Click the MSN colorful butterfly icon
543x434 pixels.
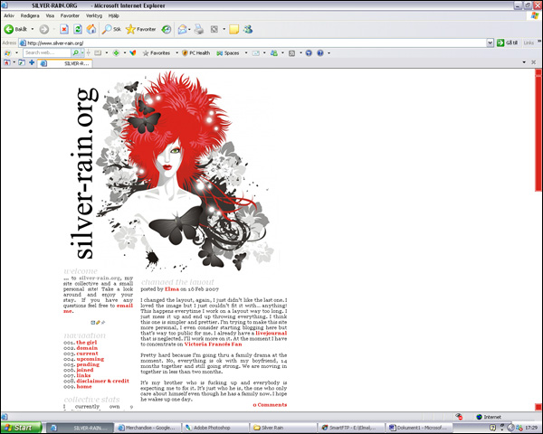[133, 53]
